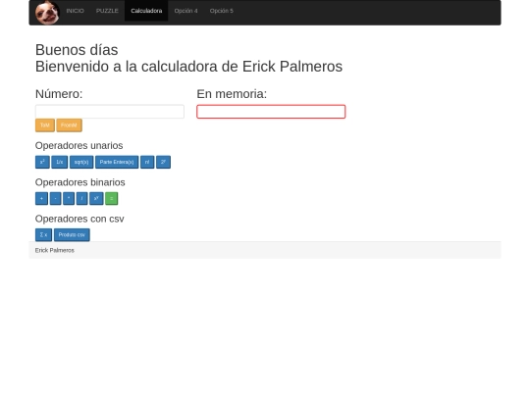
Task: Apply the 1/x reciprocal operator
Action: click(60, 162)
